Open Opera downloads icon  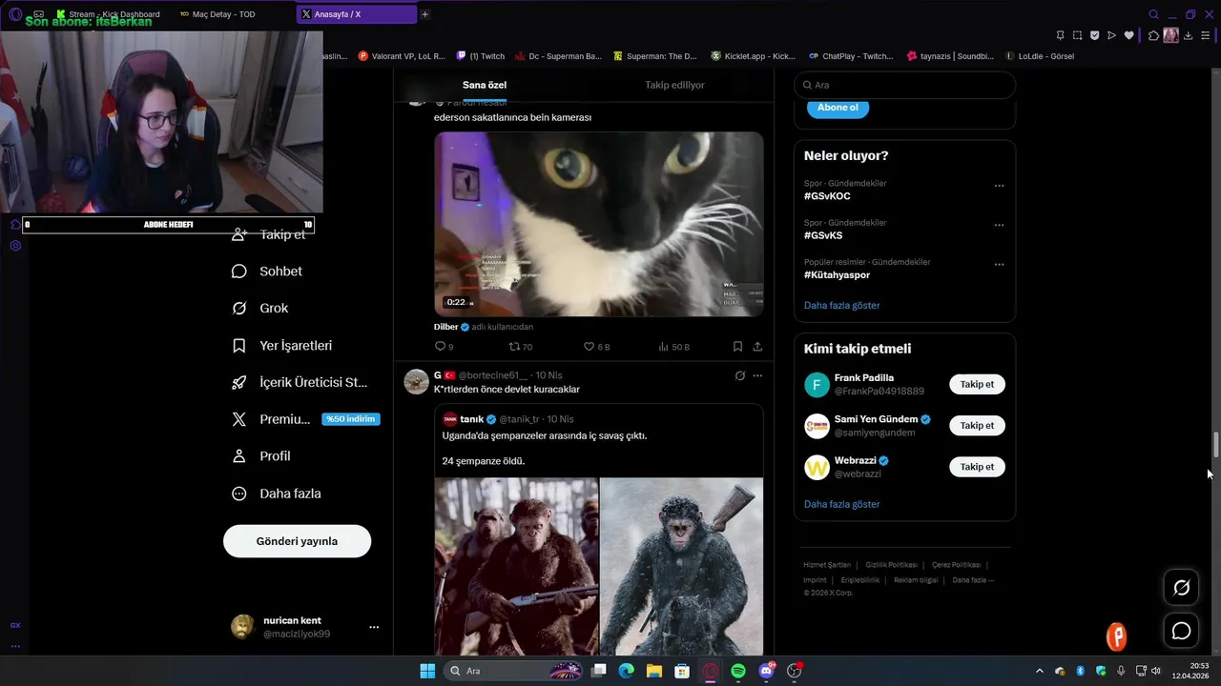(x=1188, y=35)
